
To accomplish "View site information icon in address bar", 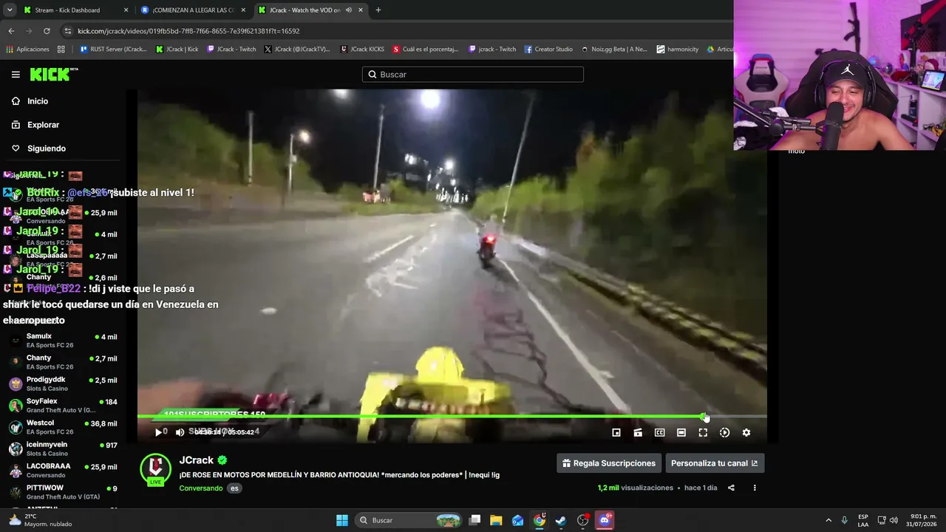I will click(68, 31).
